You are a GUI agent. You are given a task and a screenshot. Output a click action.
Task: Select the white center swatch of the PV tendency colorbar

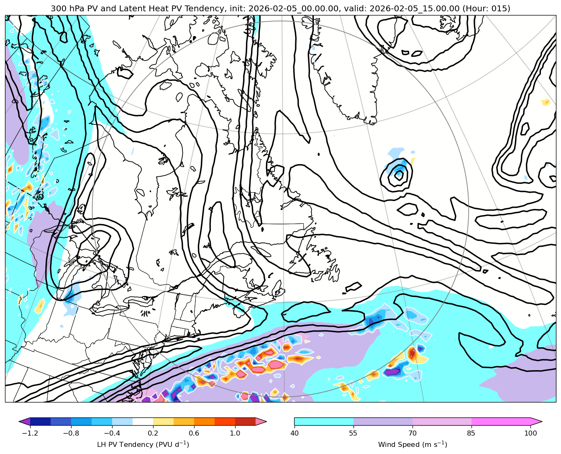coord(143,421)
